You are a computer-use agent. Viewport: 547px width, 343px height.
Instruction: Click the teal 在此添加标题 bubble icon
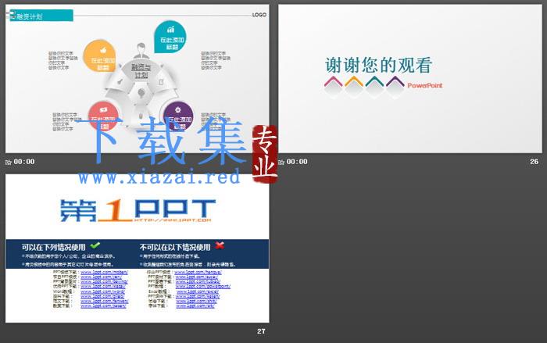coord(170,37)
